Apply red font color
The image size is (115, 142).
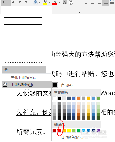[55, 2]
